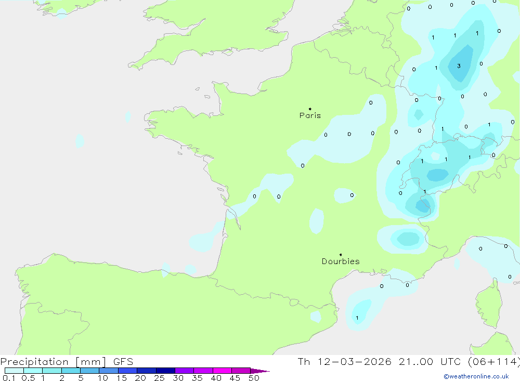Image resolution: width=520 pixels, height=381 pixels.
Task: Click the 50 legend scale label
Action: point(254,378)
